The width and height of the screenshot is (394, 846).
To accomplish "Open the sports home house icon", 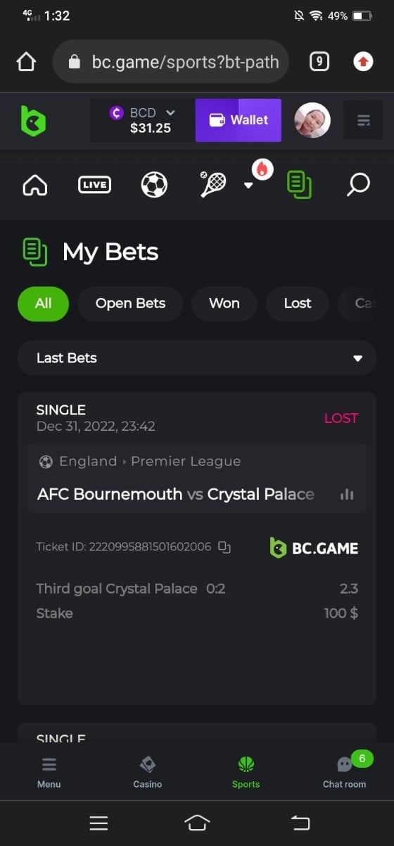I will [x=35, y=185].
